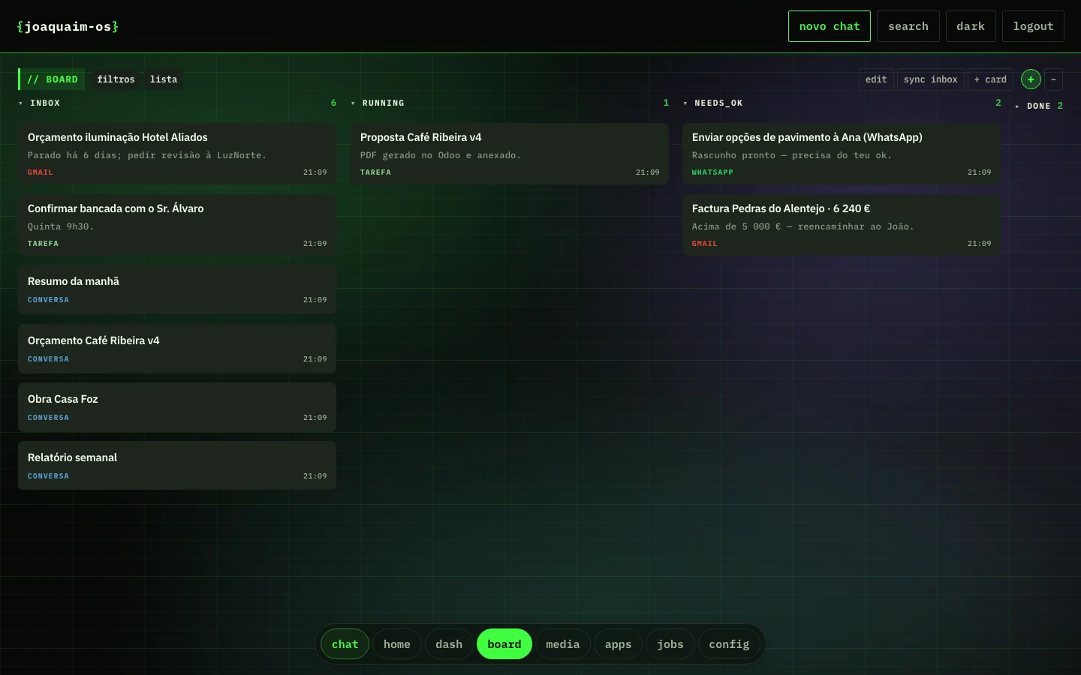
Task: Click the green circular plus icon
Action: (1031, 79)
